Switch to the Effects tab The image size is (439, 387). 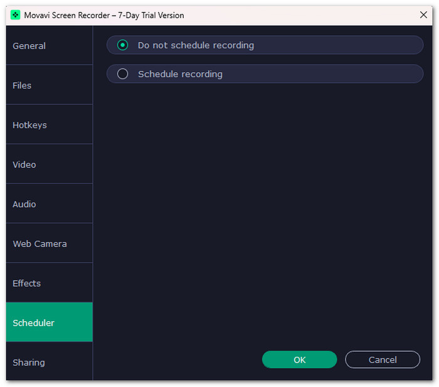(50, 282)
